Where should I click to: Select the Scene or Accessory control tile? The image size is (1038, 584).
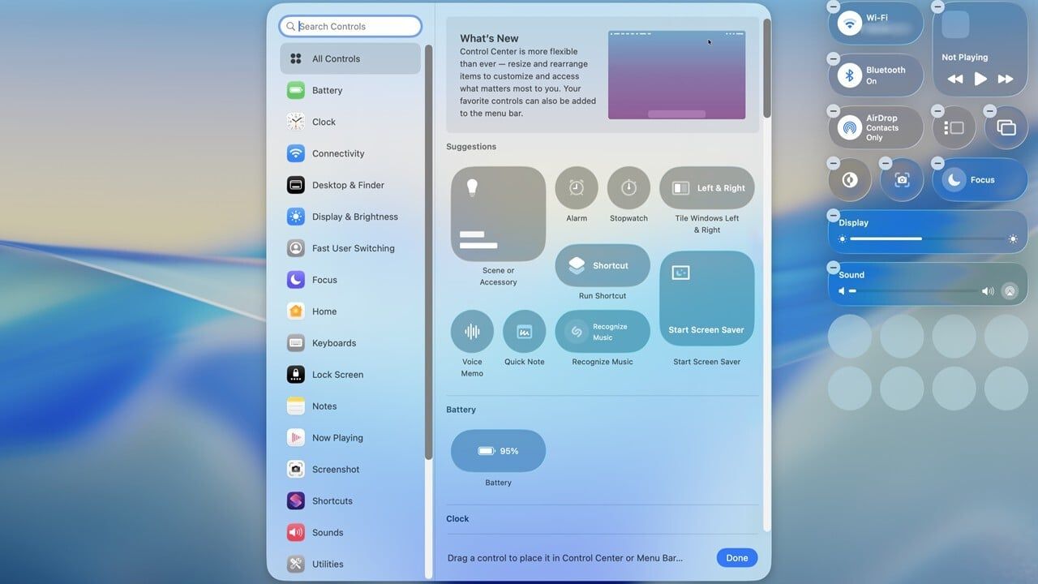[x=497, y=213]
